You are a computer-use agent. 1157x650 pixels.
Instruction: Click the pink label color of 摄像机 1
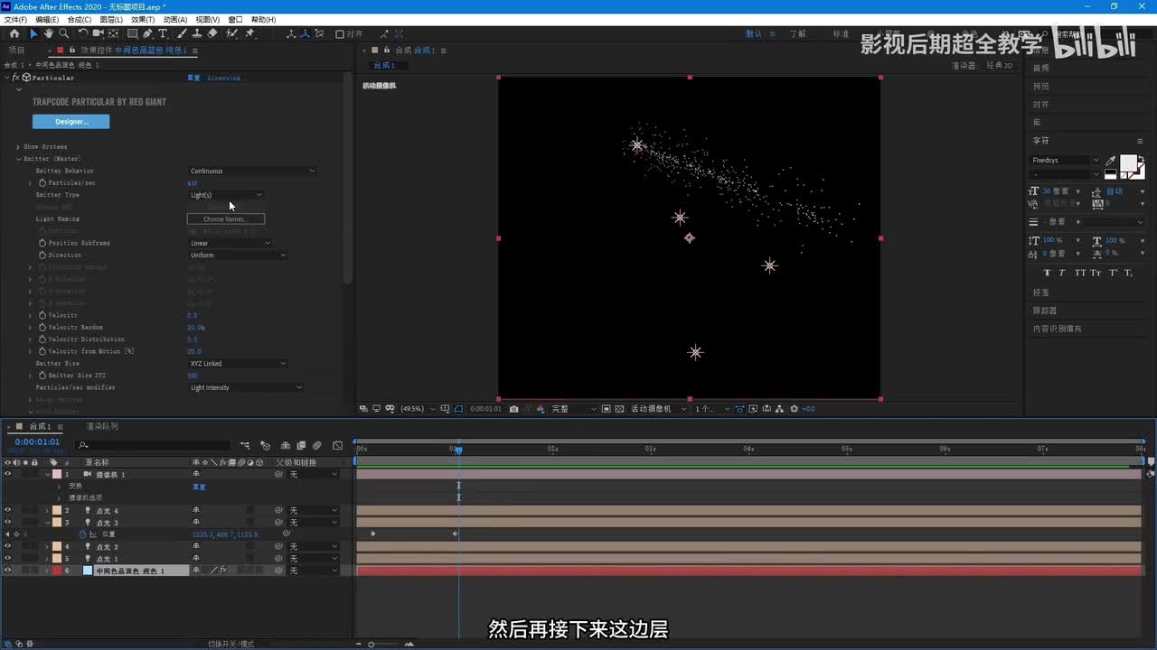click(56, 474)
